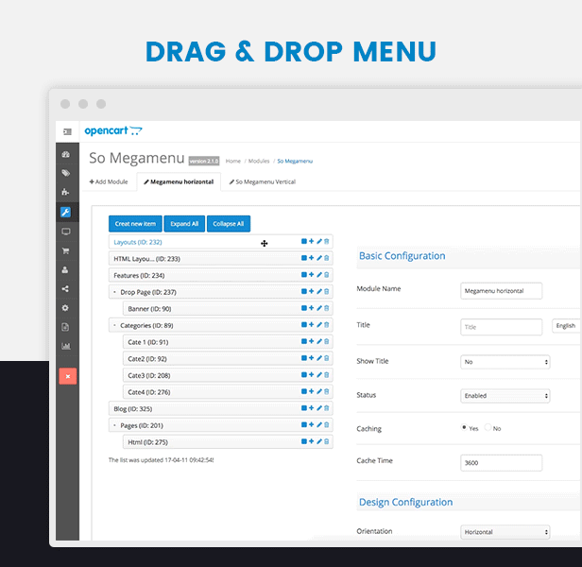
Task: Open the Dashboard icon in the sidebar
Action: pos(66,154)
